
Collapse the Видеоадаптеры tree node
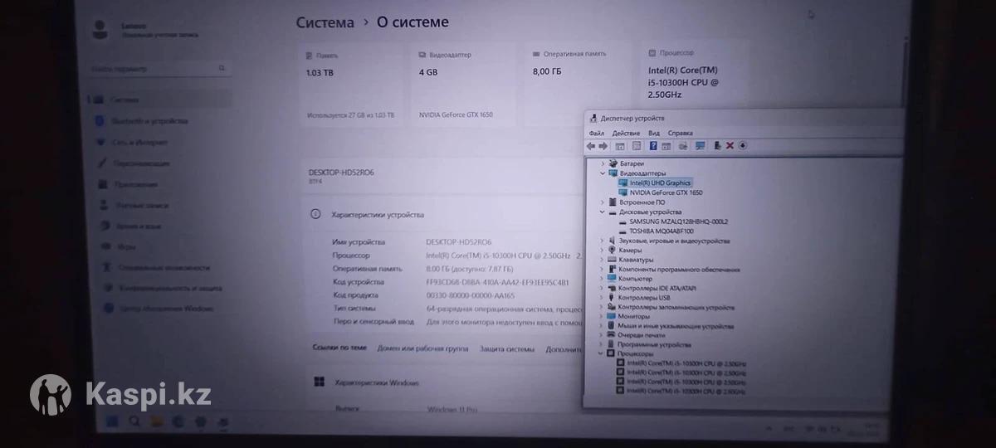603,173
